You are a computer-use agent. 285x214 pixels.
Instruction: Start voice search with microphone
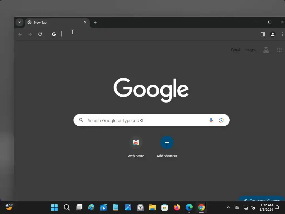point(211,120)
